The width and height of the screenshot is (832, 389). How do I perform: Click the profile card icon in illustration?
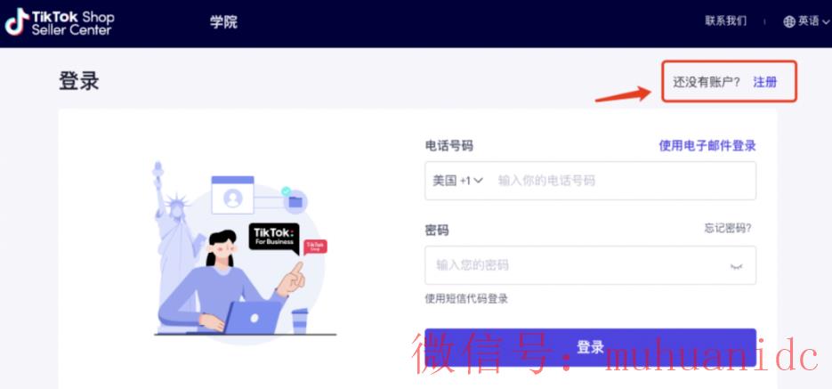click(232, 195)
